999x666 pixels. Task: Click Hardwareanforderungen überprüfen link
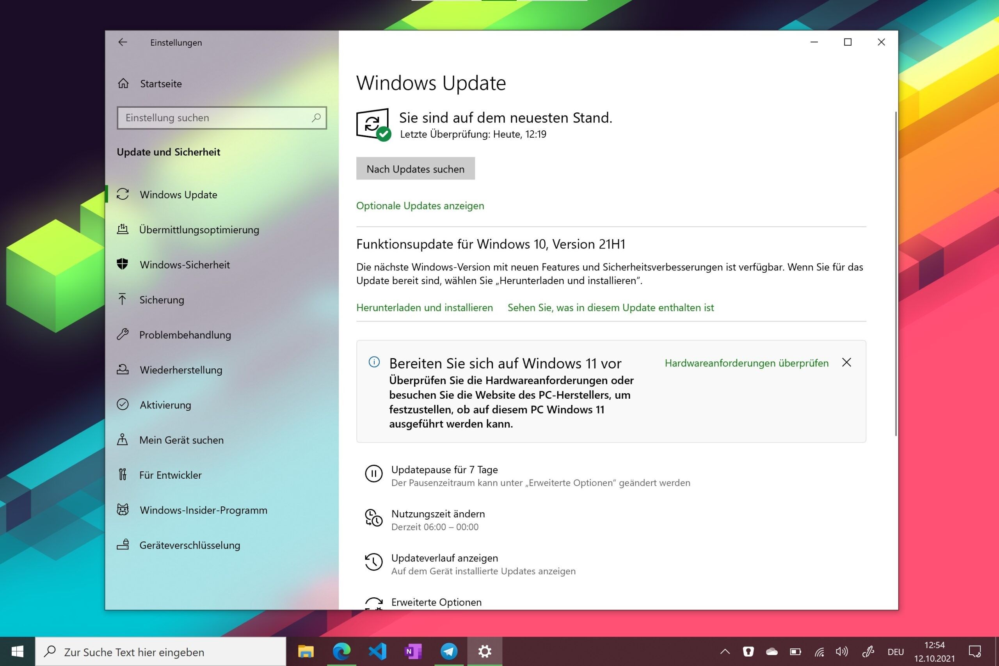click(x=746, y=363)
